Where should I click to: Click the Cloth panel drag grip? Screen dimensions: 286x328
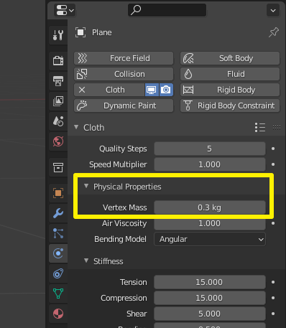coord(277,127)
